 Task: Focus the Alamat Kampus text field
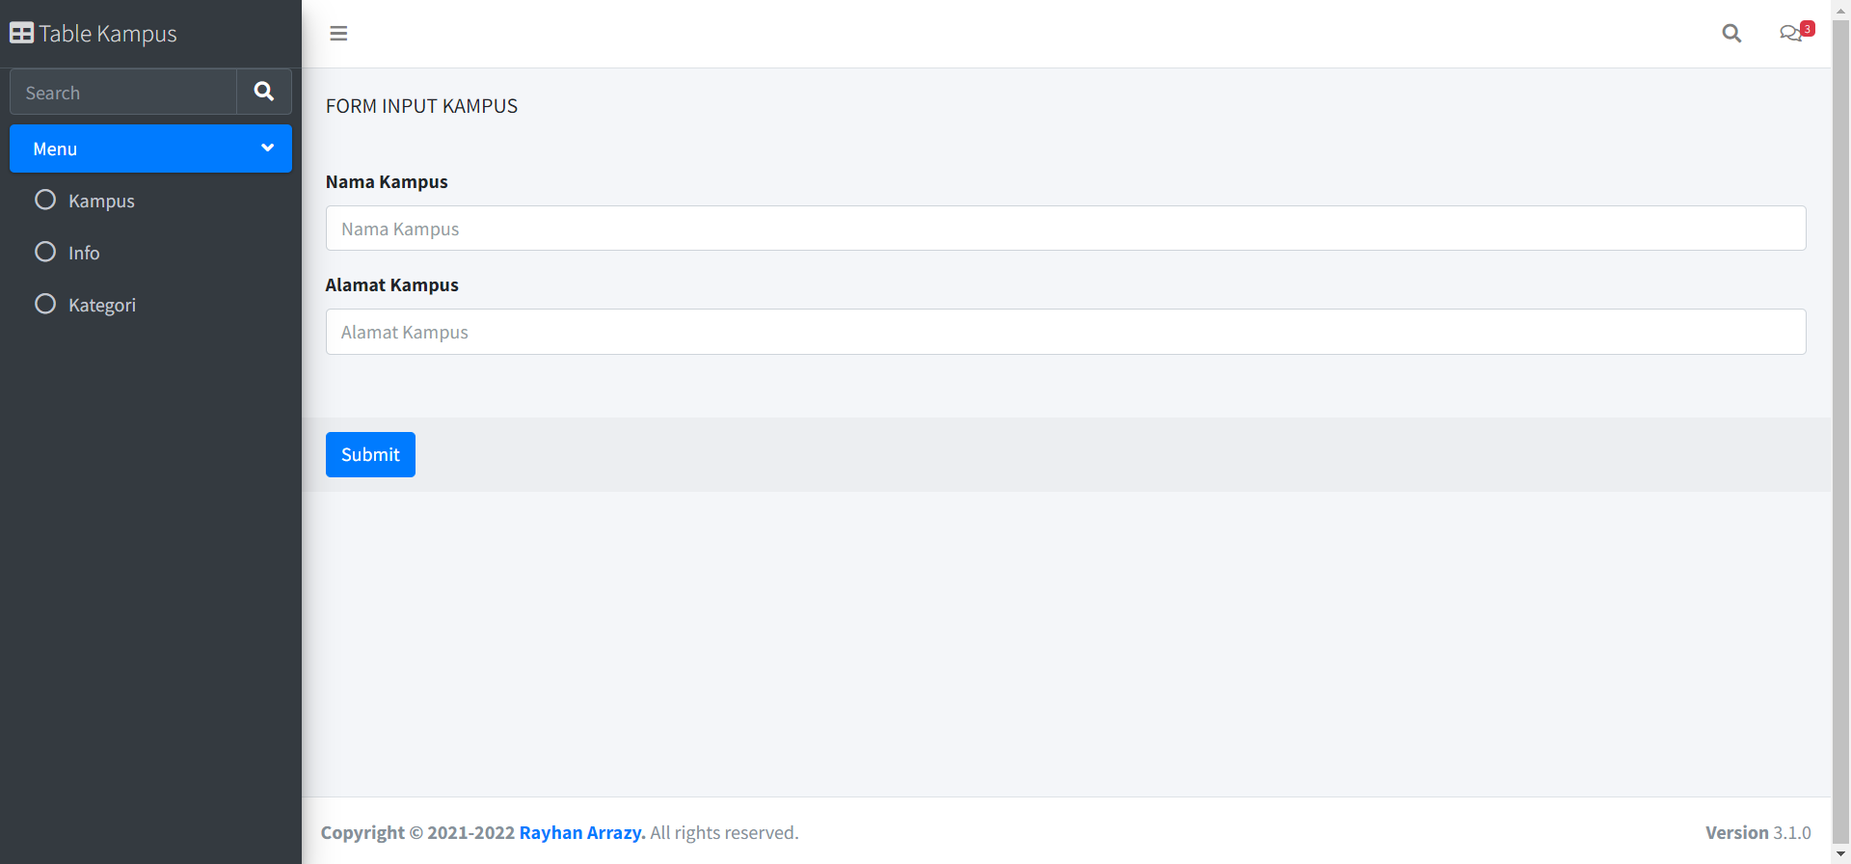[1065, 332]
